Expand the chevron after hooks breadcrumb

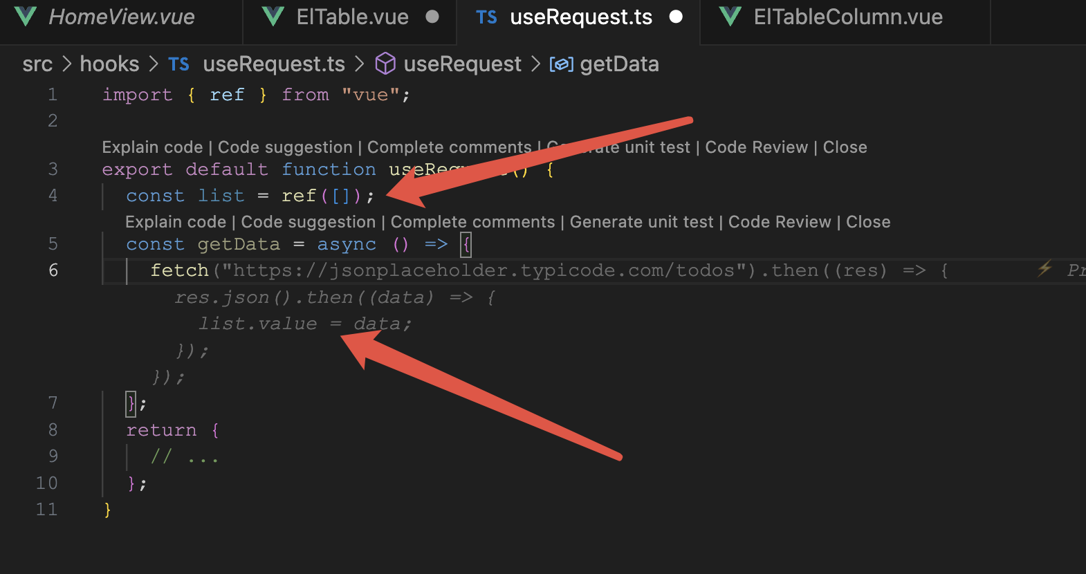click(154, 64)
